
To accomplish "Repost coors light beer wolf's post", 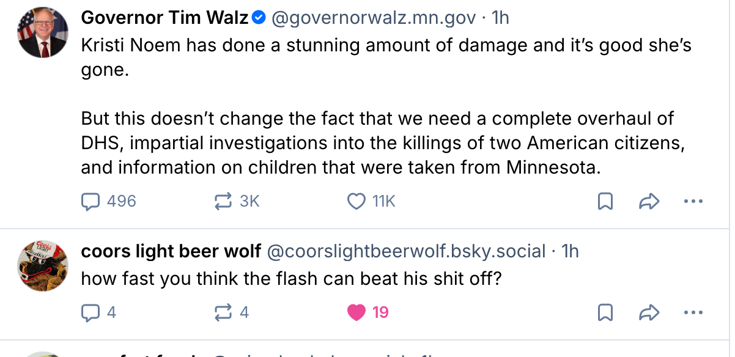I will click(x=224, y=312).
